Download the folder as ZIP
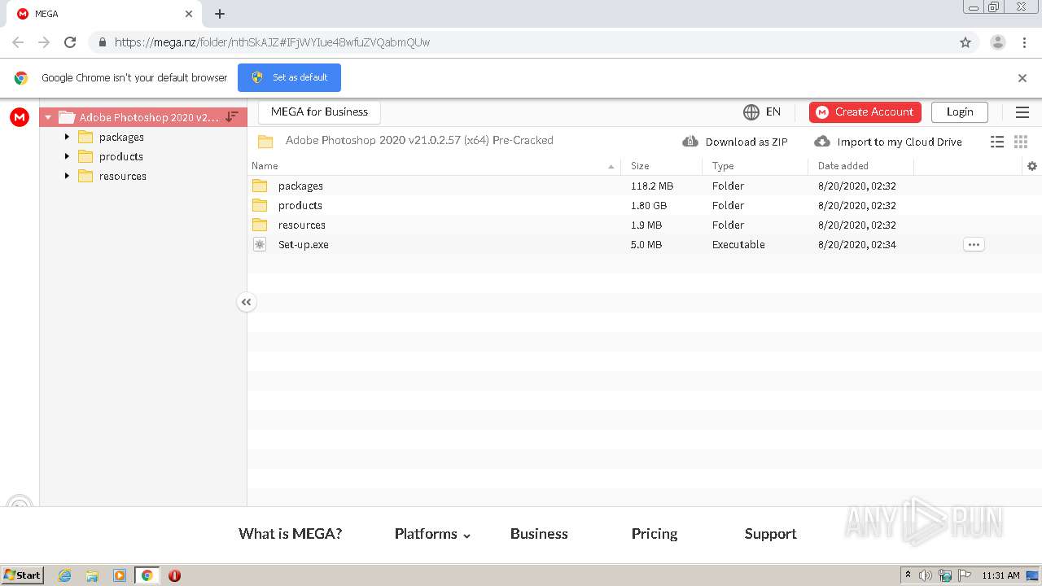Viewport: 1042px width, 586px height. 735,142
